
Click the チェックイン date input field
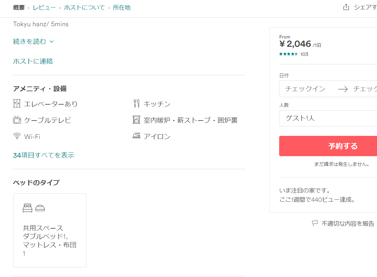click(x=305, y=89)
